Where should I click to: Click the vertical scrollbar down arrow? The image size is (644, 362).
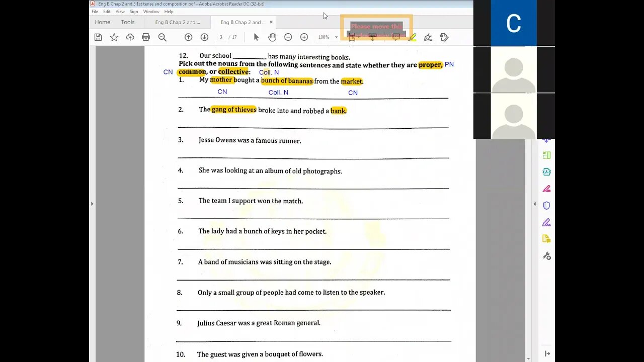click(x=528, y=359)
